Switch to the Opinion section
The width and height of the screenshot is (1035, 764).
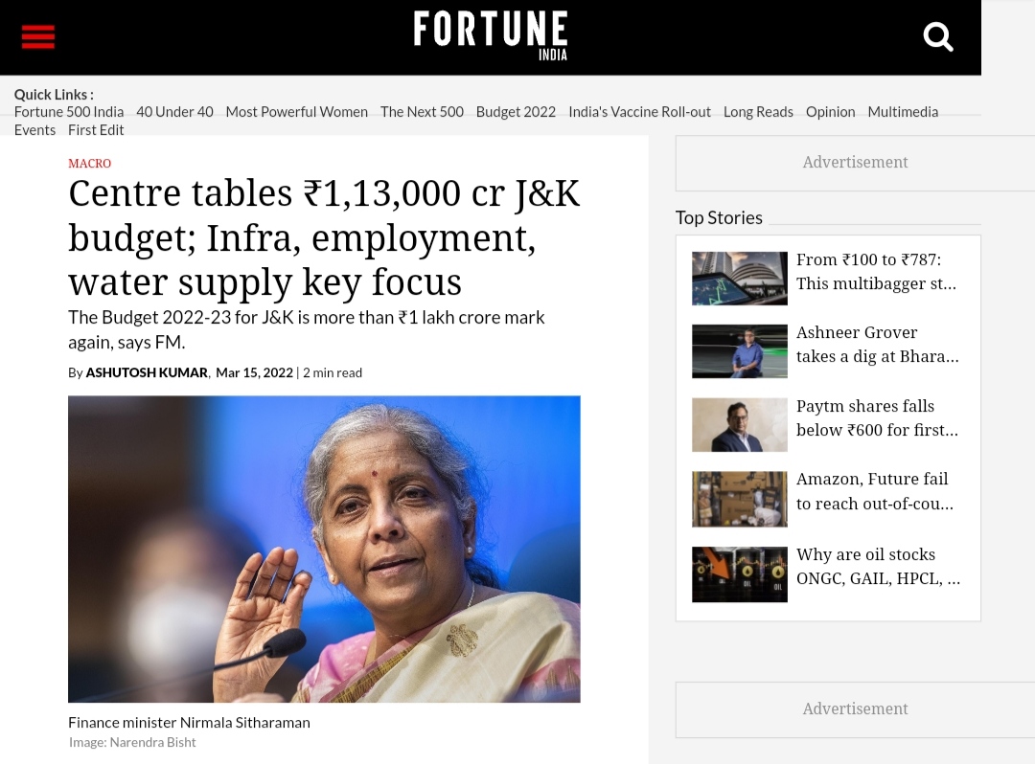(830, 111)
